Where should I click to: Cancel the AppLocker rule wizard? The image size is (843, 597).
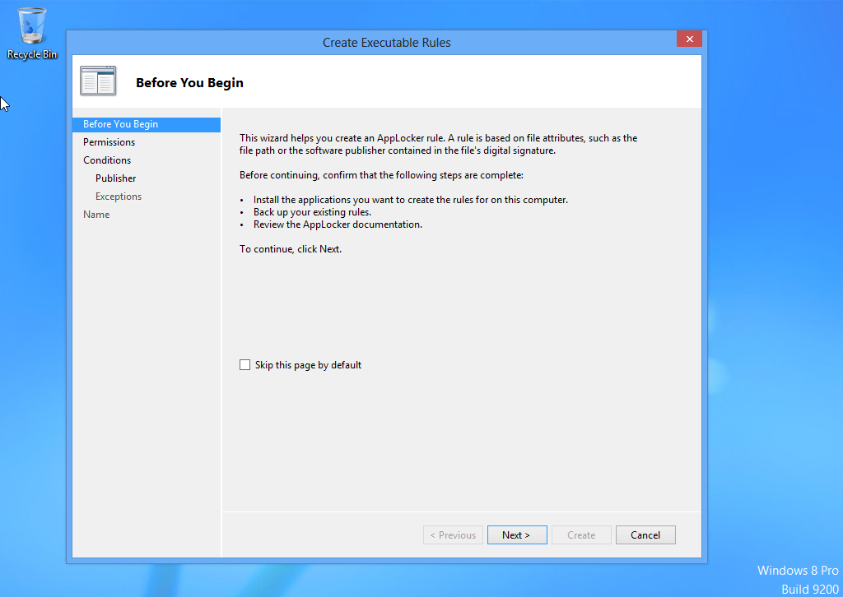point(645,535)
